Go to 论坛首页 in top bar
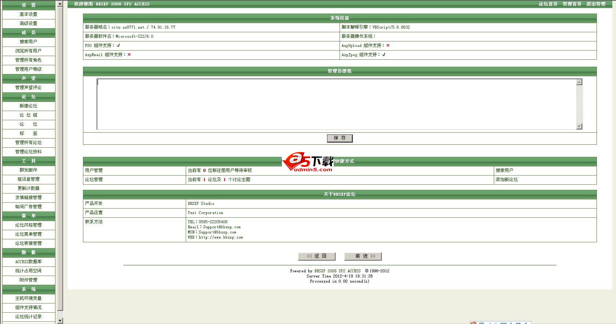616x324 pixels. click(x=548, y=4)
